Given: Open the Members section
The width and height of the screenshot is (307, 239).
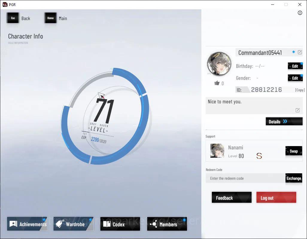Looking at the screenshot, I should pyautogui.click(x=167, y=224).
